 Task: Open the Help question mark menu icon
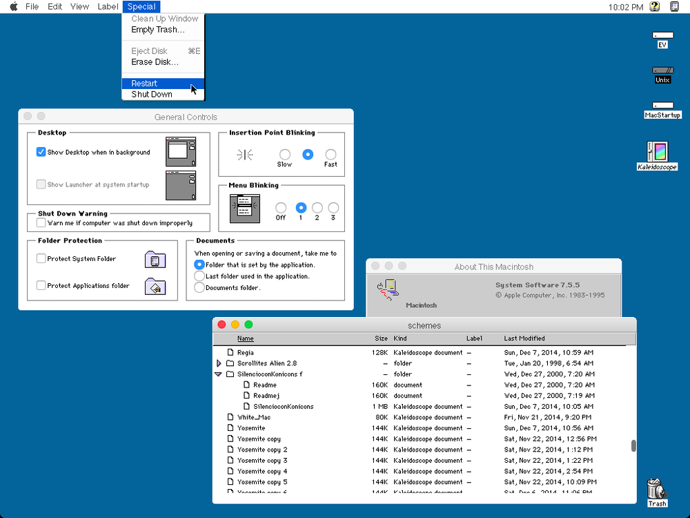click(x=655, y=7)
